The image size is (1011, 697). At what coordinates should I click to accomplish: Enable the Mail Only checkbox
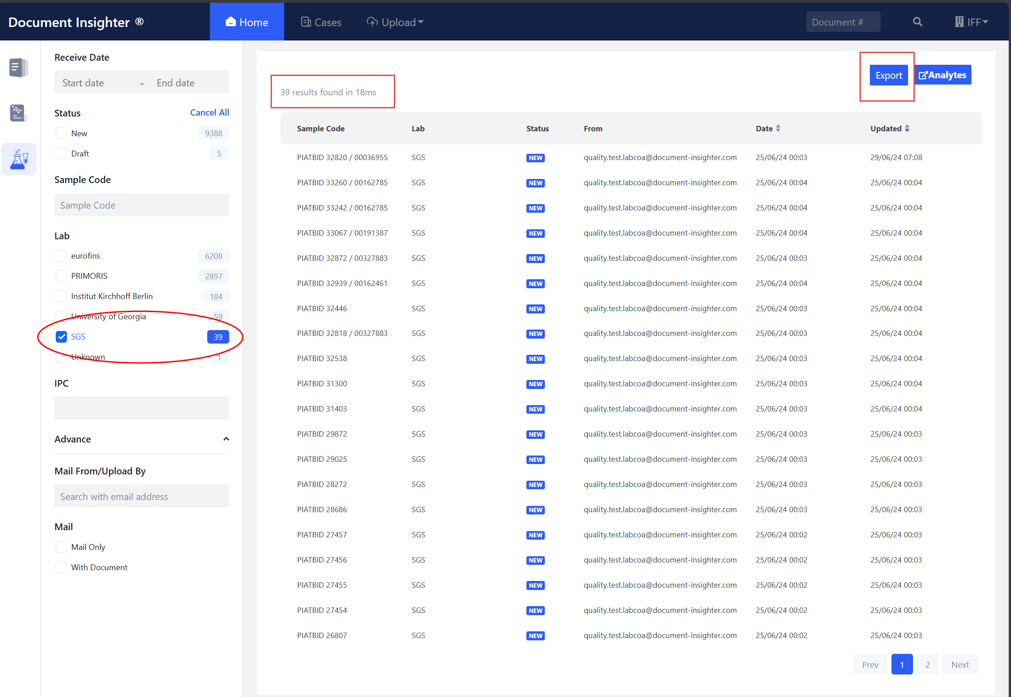(61, 547)
